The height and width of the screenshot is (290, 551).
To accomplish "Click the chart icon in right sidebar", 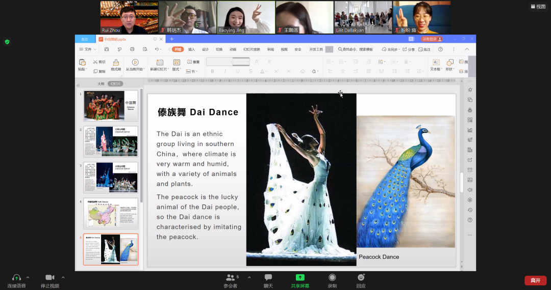I will pos(470,130).
